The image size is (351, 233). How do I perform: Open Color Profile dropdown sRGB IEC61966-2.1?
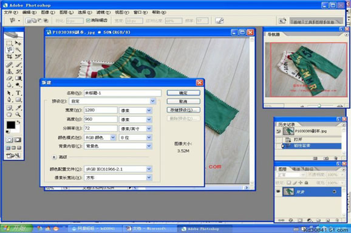coord(149,169)
